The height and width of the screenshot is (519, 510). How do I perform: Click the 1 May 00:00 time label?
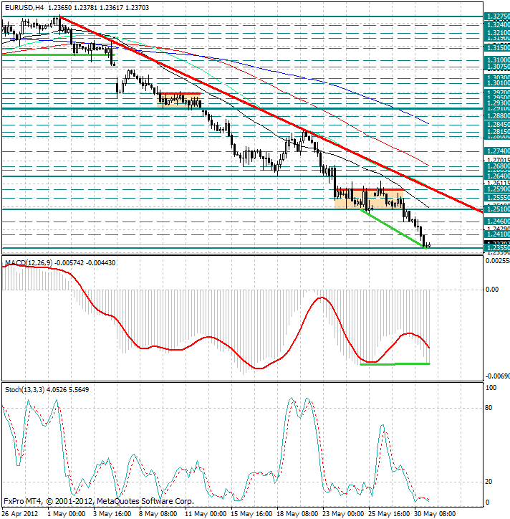[67, 514]
